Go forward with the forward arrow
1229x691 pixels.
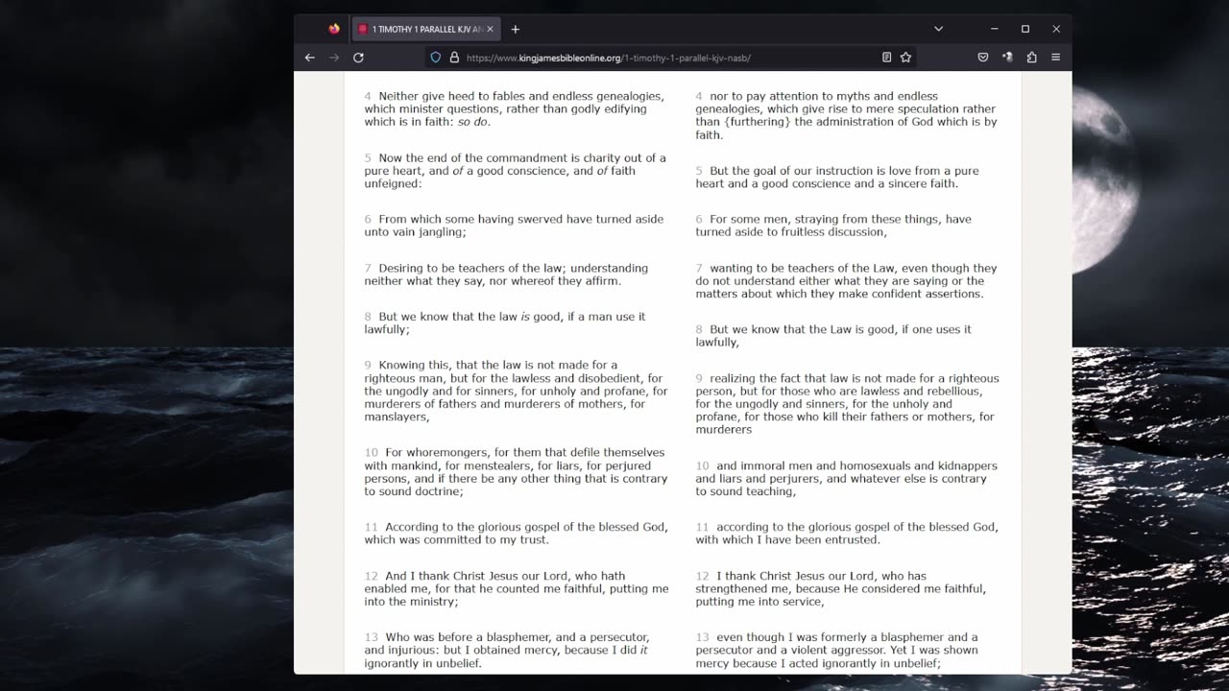(x=333, y=58)
